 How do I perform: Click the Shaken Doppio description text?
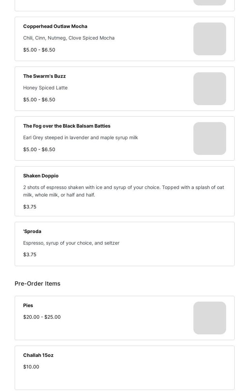click(x=123, y=191)
